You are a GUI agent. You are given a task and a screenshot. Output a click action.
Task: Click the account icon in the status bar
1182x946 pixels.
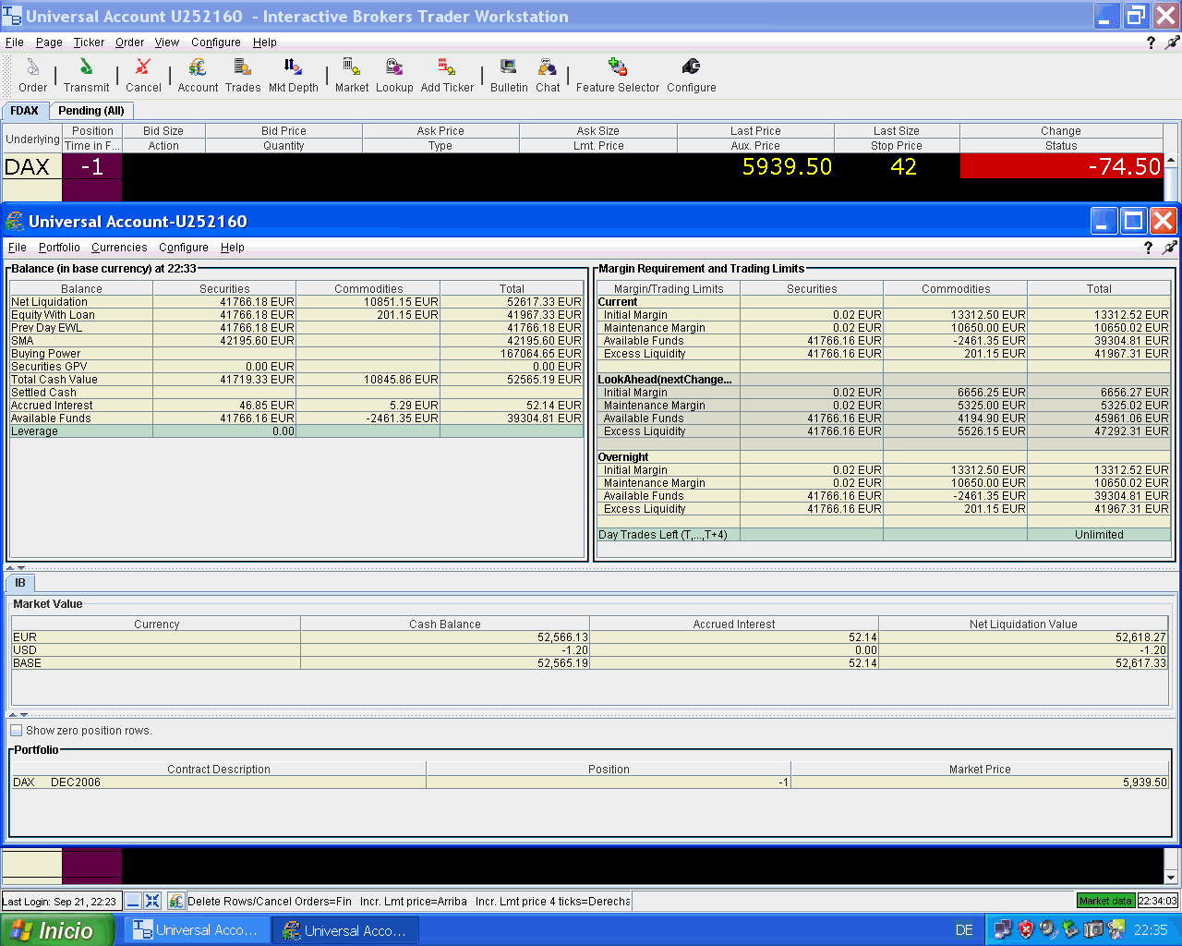pyautogui.click(x=175, y=901)
